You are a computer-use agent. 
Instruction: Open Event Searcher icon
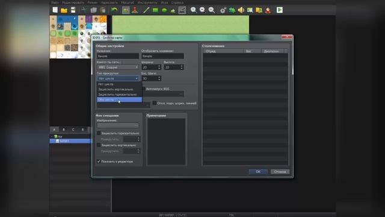[x=250, y=10]
